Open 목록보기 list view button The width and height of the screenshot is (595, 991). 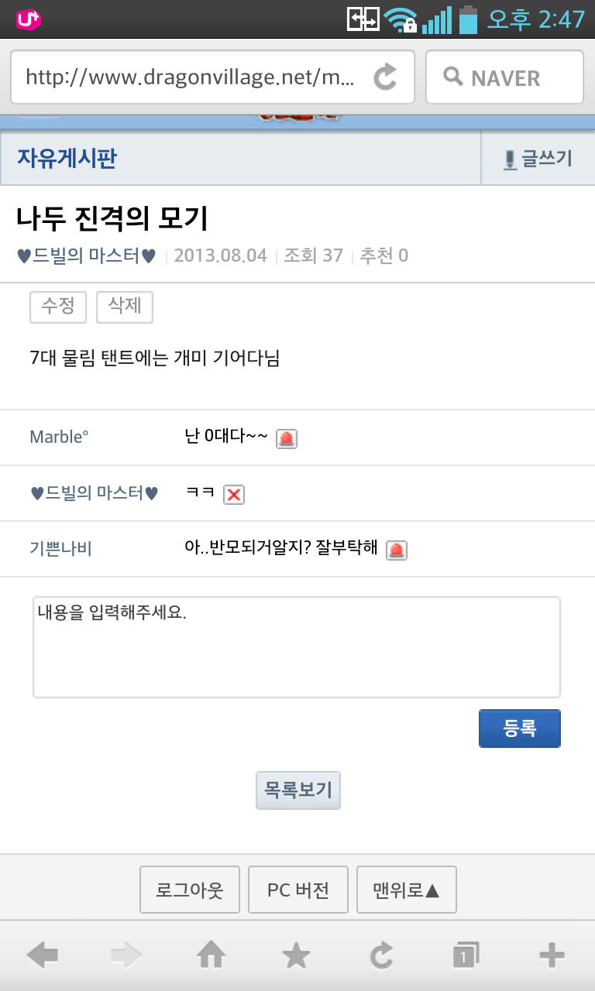298,790
